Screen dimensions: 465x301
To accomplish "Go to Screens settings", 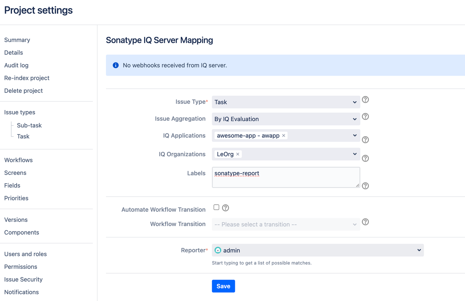I will coord(15,173).
